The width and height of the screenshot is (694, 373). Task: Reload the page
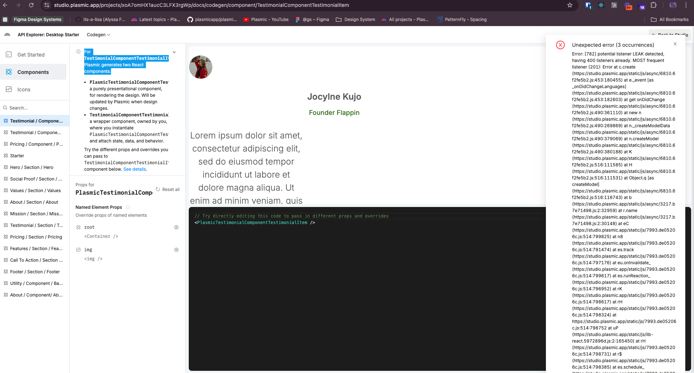pyautogui.click(x=31, y=5)
